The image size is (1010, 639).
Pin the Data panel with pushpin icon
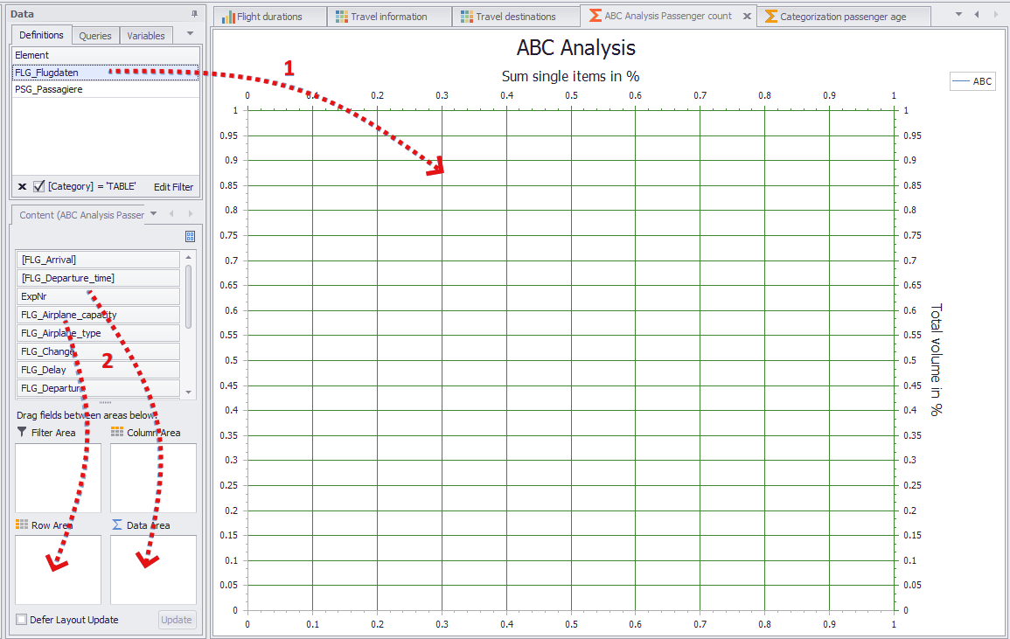(x=194, y=13)
